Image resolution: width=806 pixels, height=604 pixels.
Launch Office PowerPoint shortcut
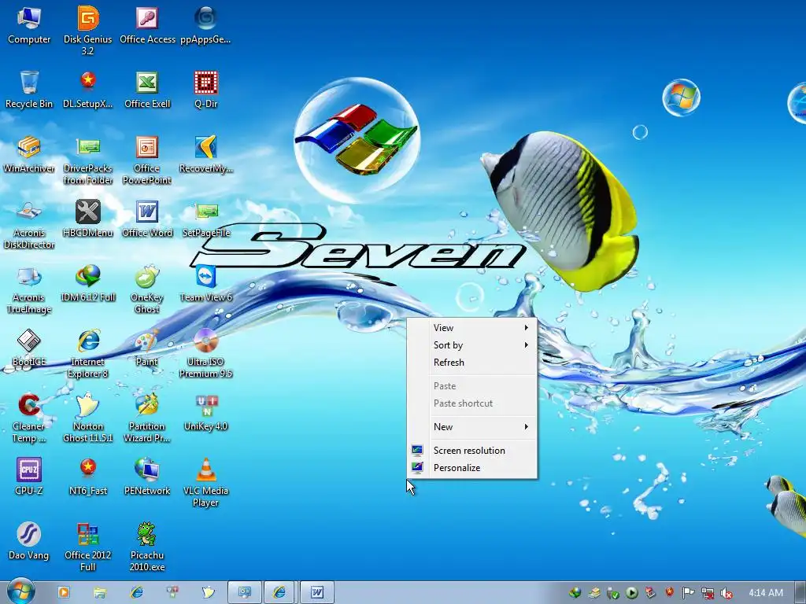click(147, 160)
